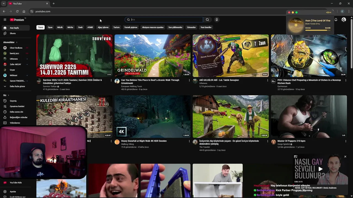Open Grindelwald Switzerland video thumbnail

click(153, 56)
